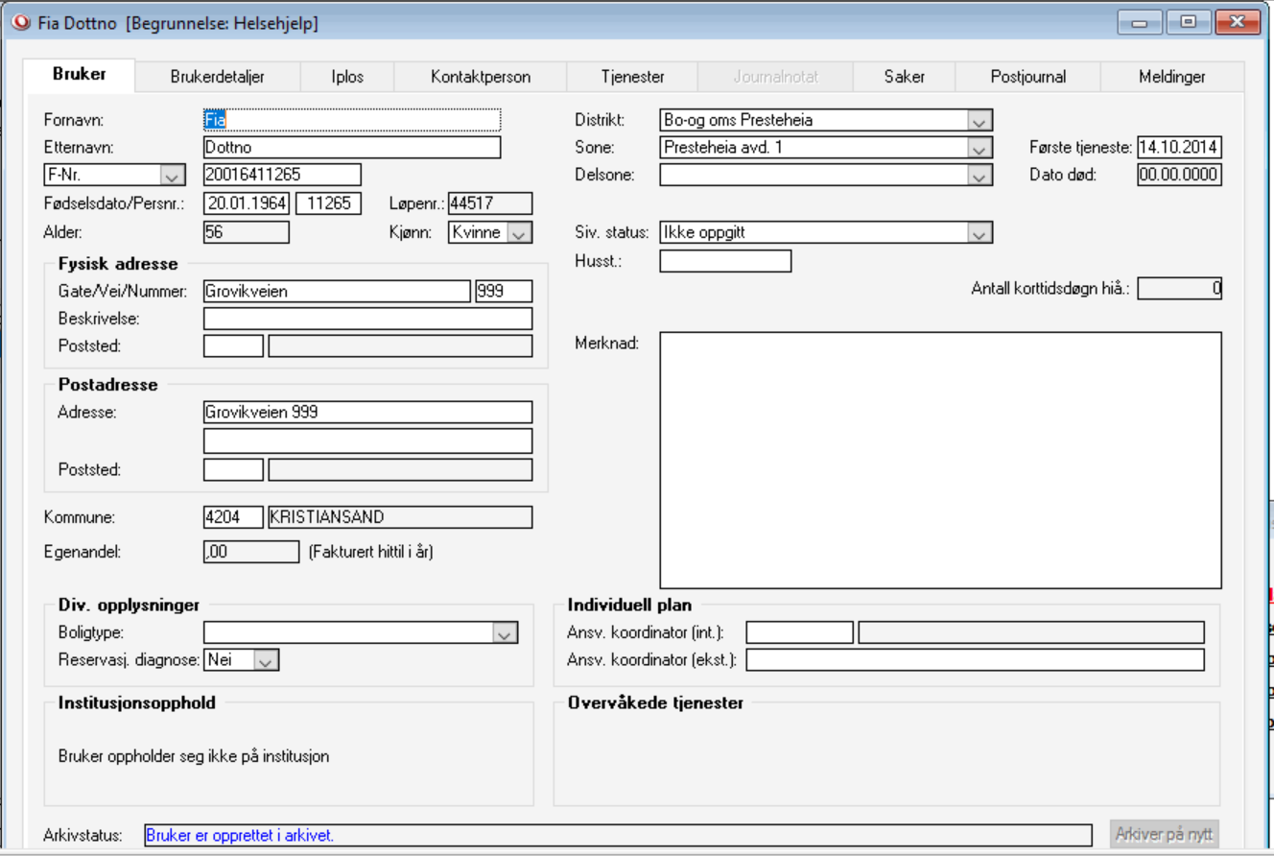The height and width of the screenshot is (856, 1274).
Task: Click the Overvåkede tjenester heading
Action: (x=655, y=702)
